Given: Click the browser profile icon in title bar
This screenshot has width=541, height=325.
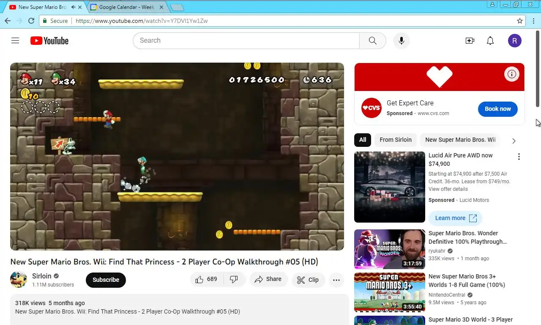Looking at the screenshot, I should tap(492, 4).
